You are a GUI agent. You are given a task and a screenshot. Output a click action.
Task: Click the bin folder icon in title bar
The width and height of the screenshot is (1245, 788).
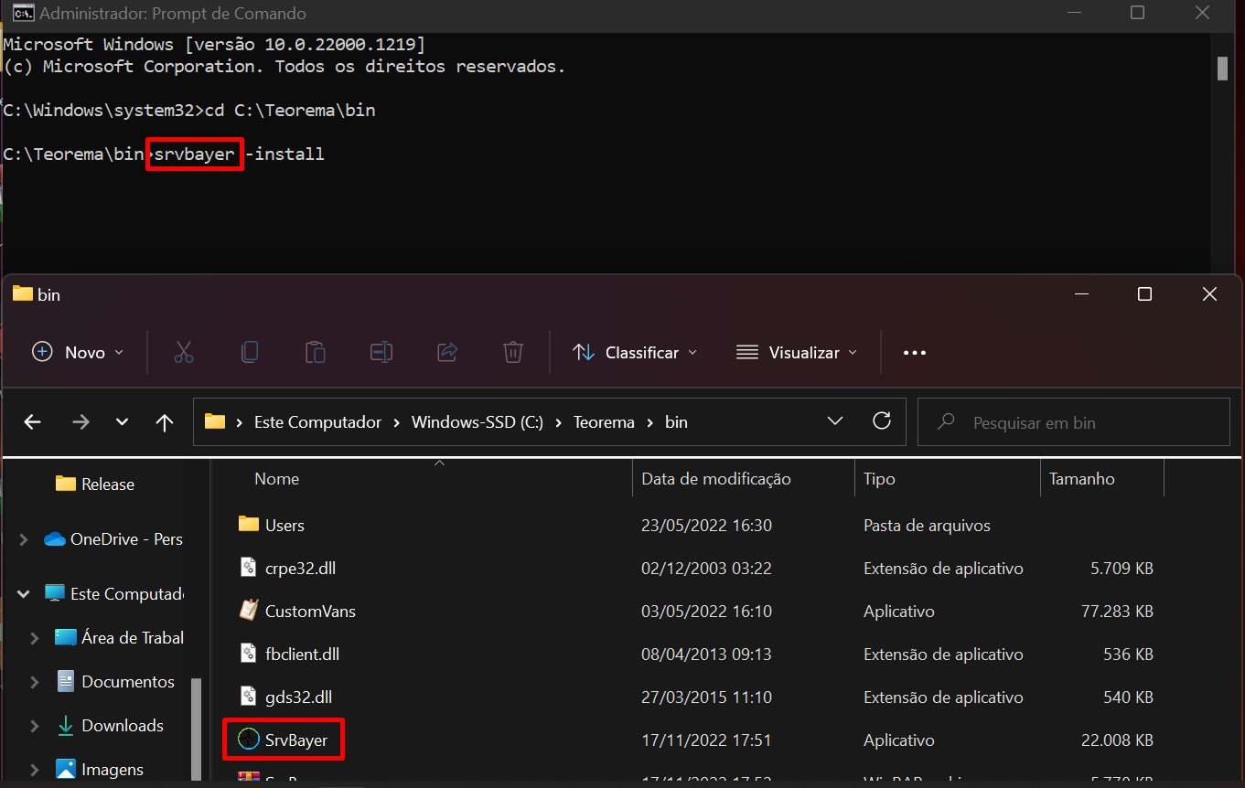tap(22, 293)
